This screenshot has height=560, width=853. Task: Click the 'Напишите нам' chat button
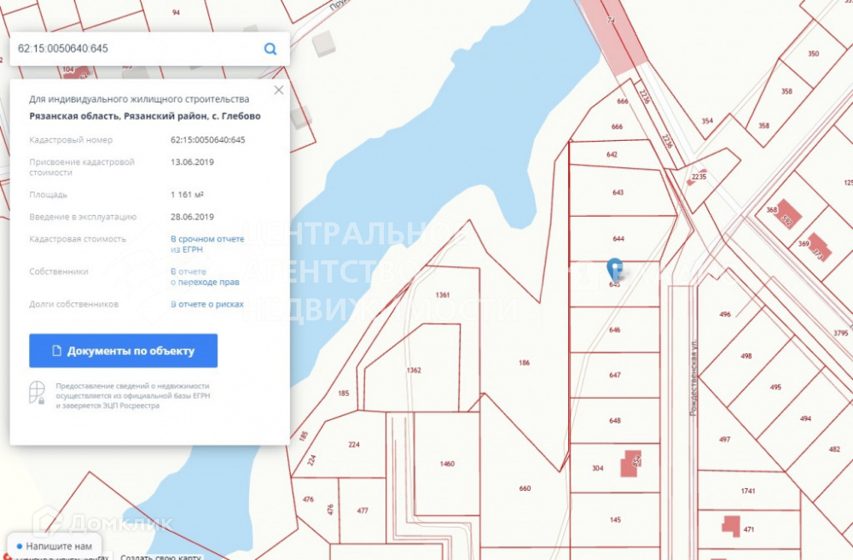tap(55, 545)
